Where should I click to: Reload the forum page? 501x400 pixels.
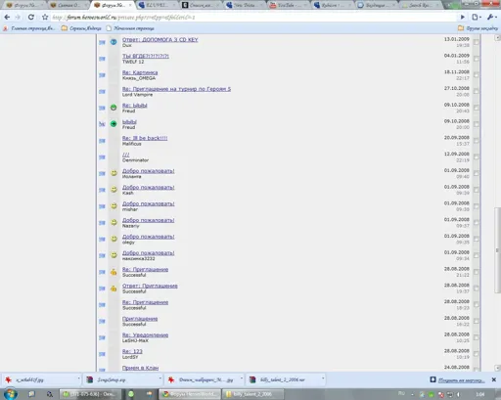(31, 17)
